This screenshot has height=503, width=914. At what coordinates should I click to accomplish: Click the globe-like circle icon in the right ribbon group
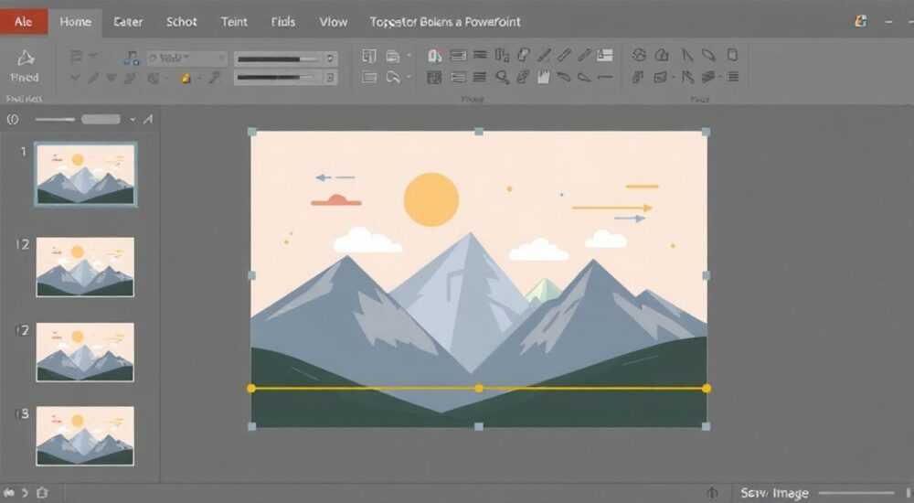coord(639,55)
